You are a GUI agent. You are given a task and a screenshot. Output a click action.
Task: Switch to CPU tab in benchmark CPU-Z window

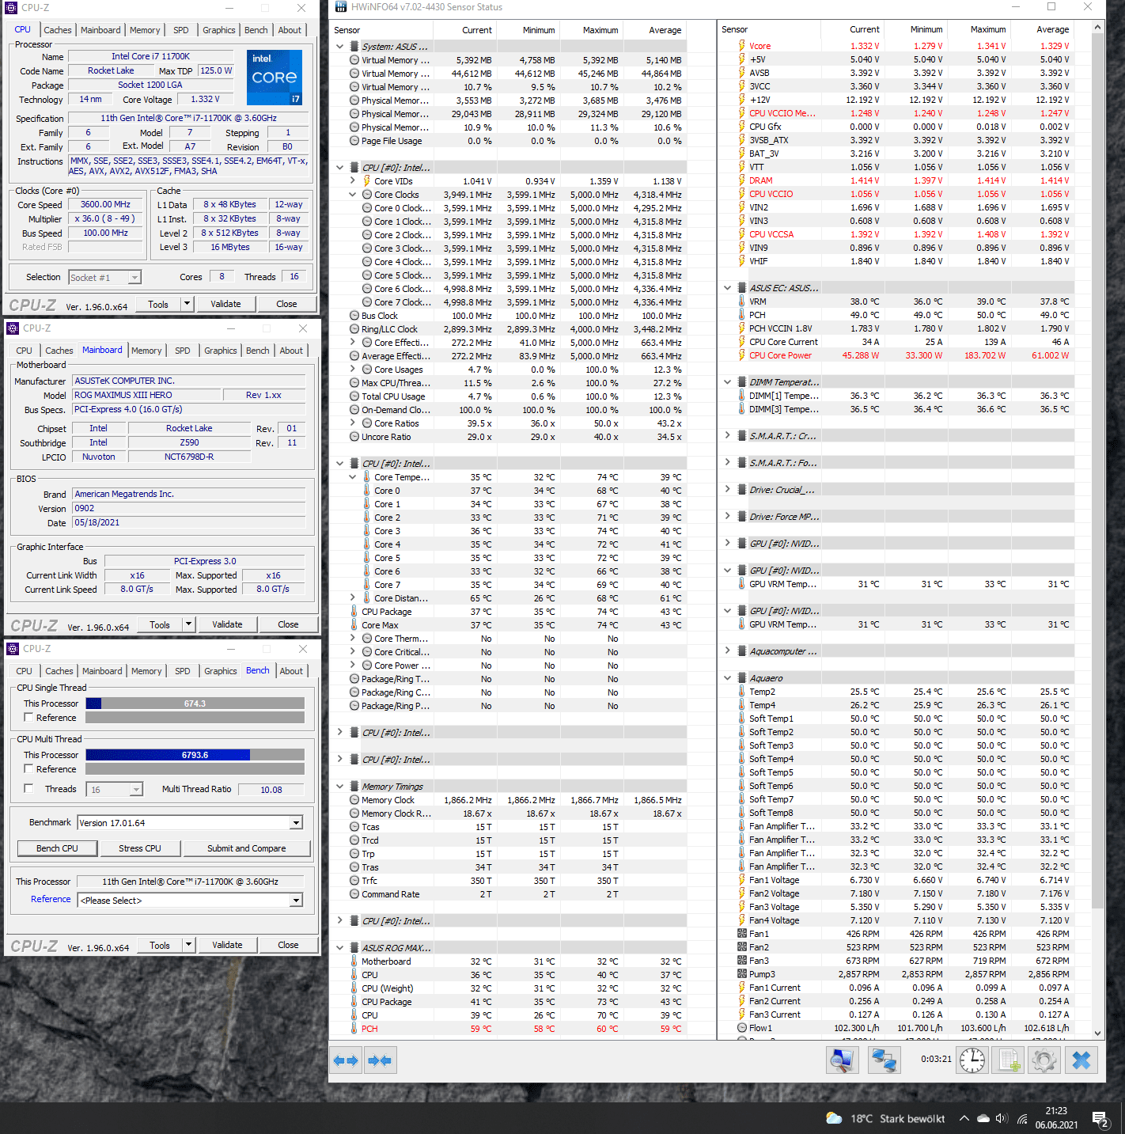25,671
